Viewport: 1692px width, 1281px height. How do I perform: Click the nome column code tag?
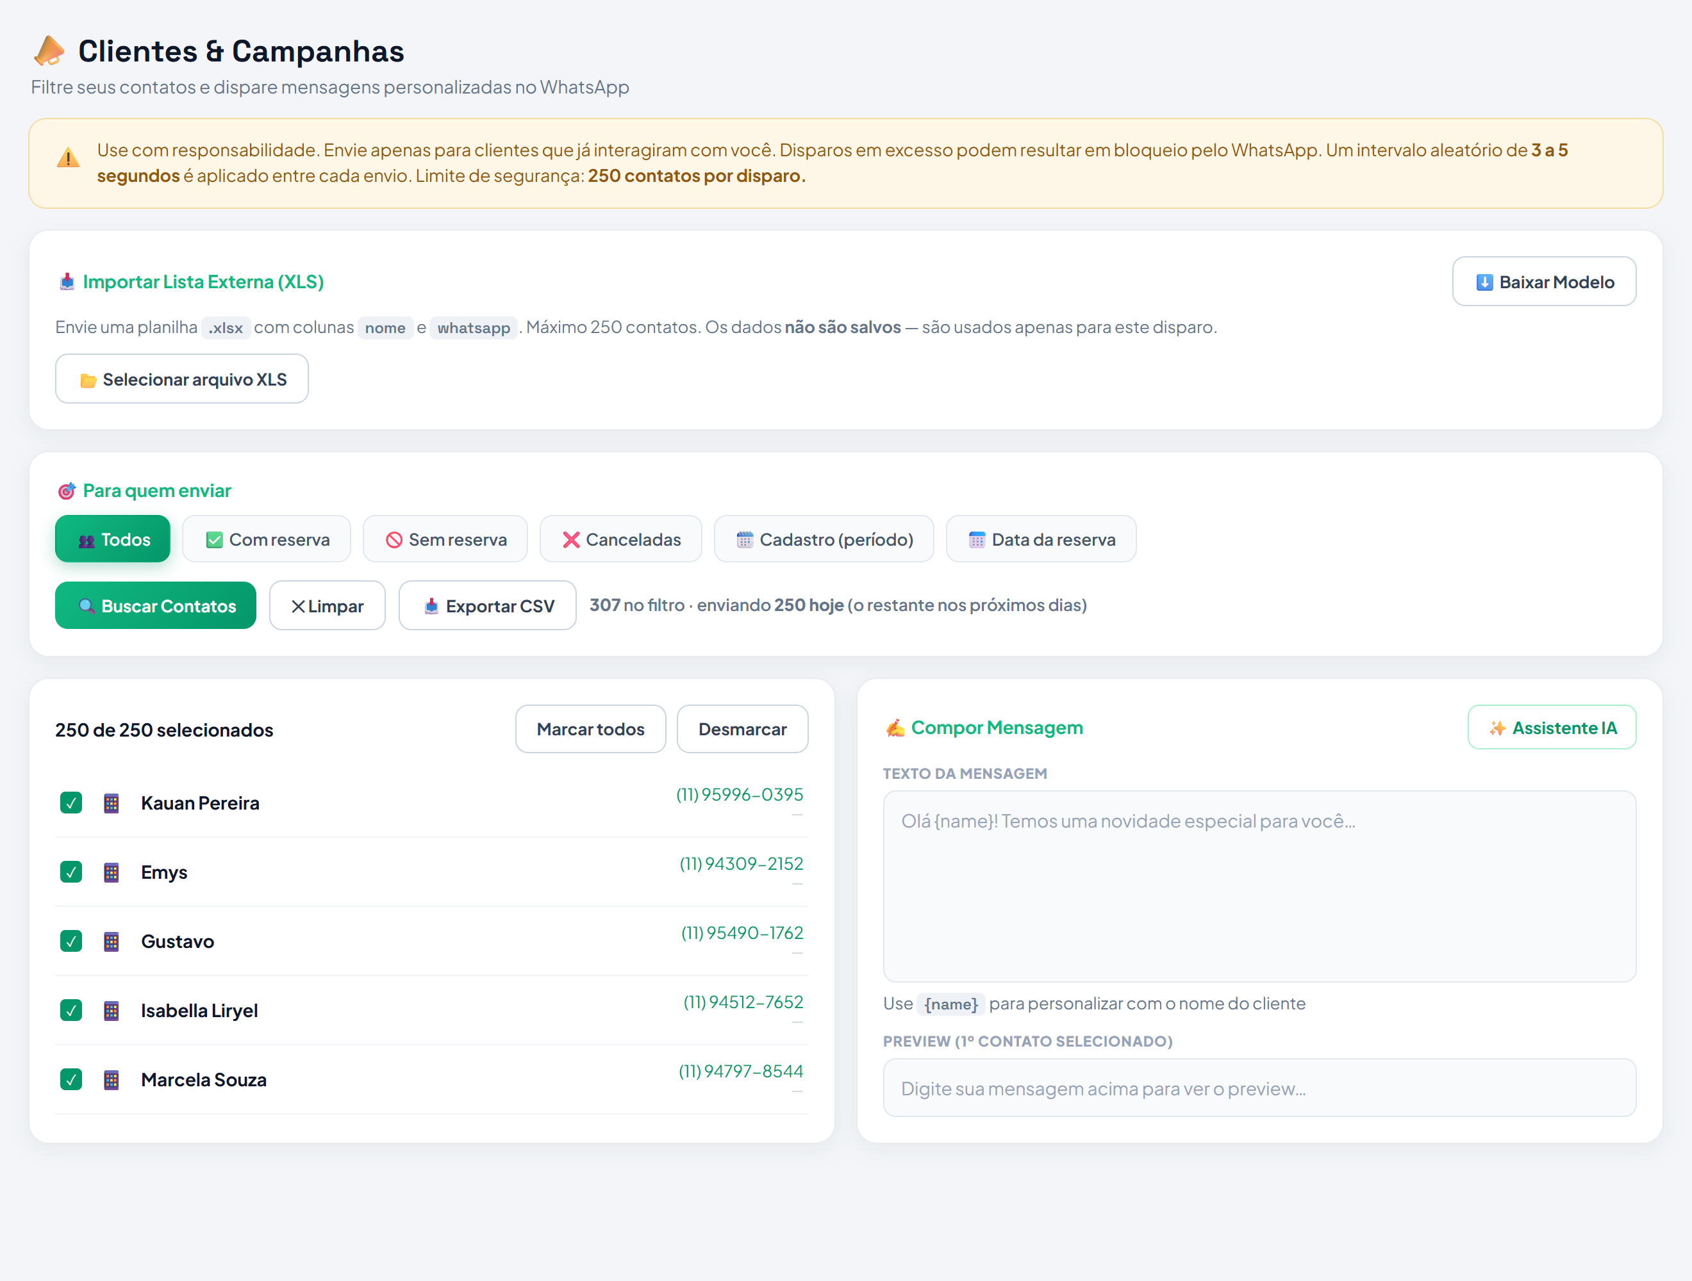[x=385, y=328]
